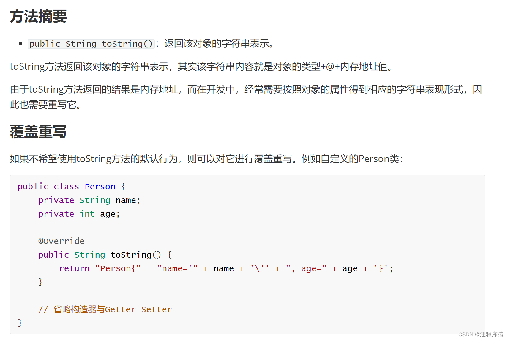
Task: Click the Person class name in code
Action: tap(100, 187)
